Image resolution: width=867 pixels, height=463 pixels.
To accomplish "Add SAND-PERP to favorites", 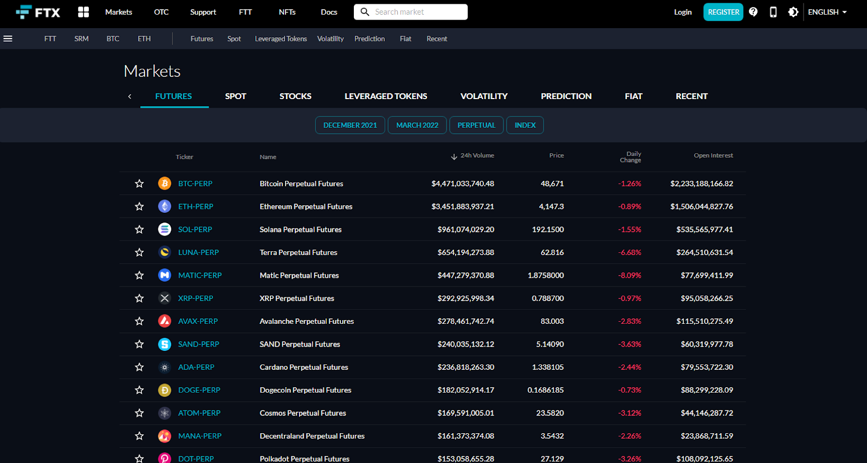I will point(139,344).
